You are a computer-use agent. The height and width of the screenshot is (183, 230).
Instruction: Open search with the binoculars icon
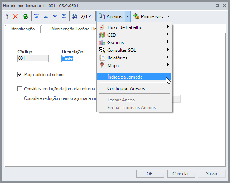[74, 17]
